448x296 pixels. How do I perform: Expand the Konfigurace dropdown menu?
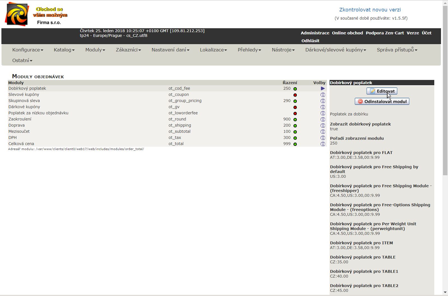point(27,50)
